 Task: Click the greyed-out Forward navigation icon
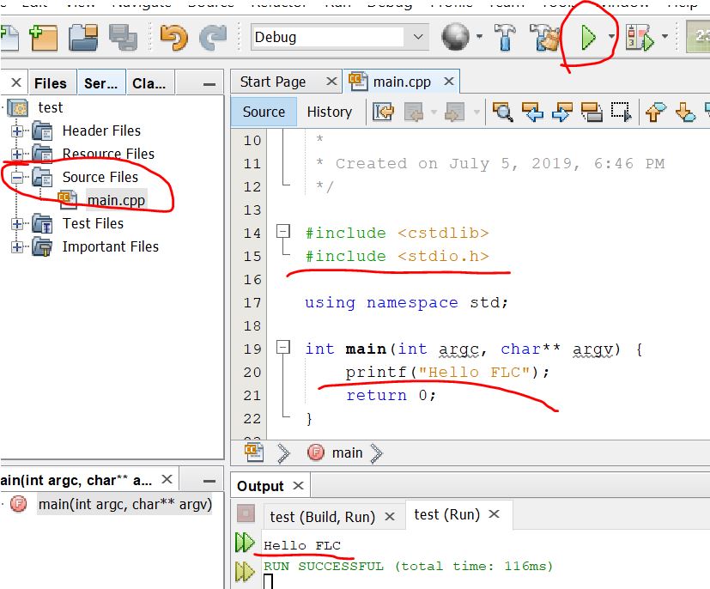455,112
